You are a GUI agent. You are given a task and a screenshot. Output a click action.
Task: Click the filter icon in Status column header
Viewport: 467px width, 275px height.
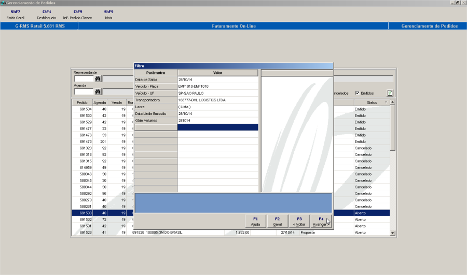(x=386, y=102)
